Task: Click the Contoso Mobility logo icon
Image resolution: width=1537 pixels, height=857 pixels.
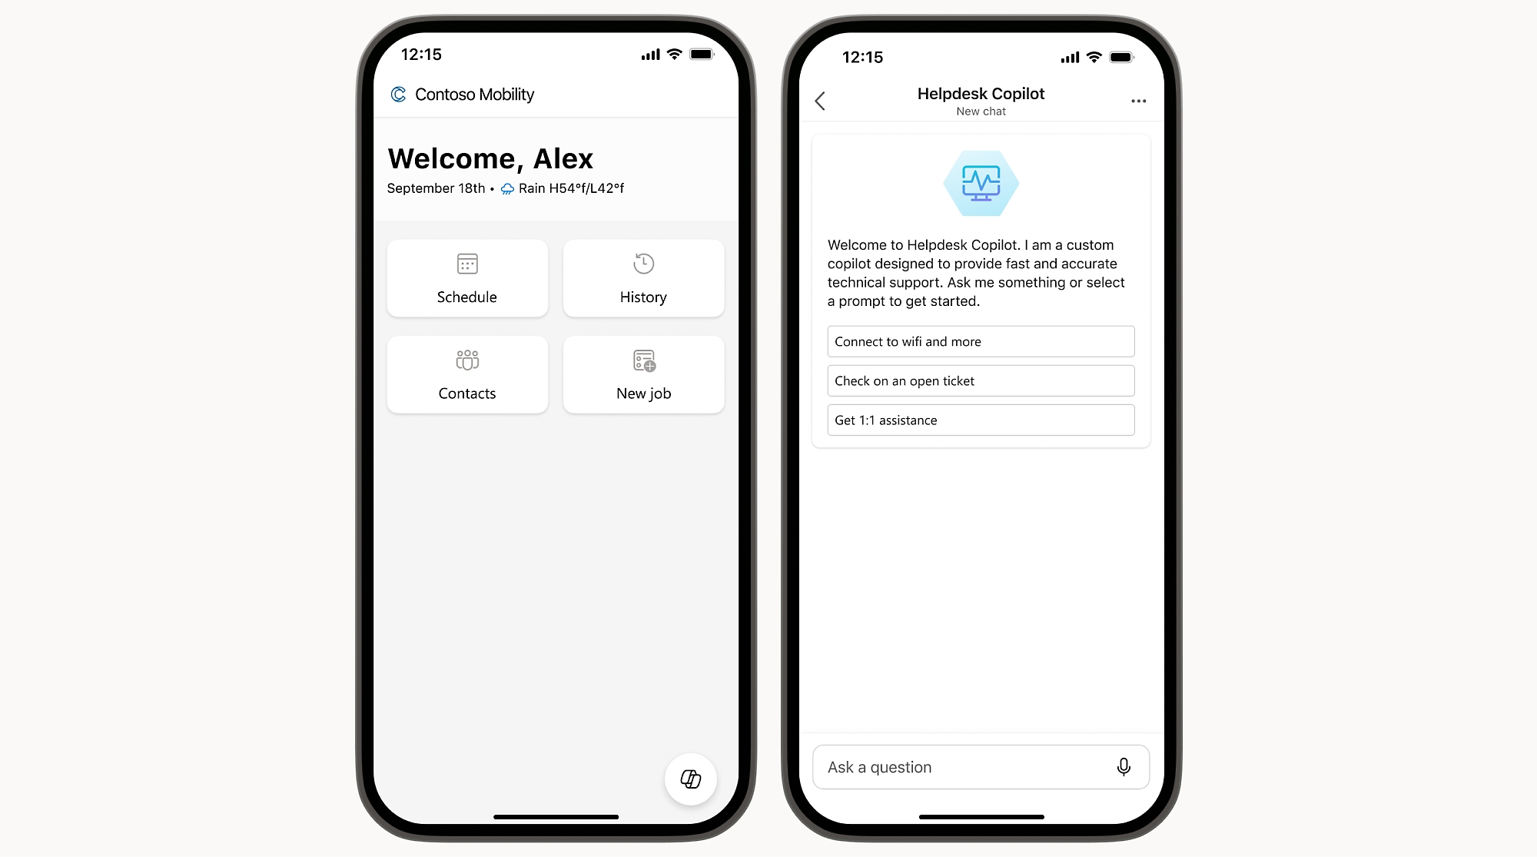Action: 396,94
